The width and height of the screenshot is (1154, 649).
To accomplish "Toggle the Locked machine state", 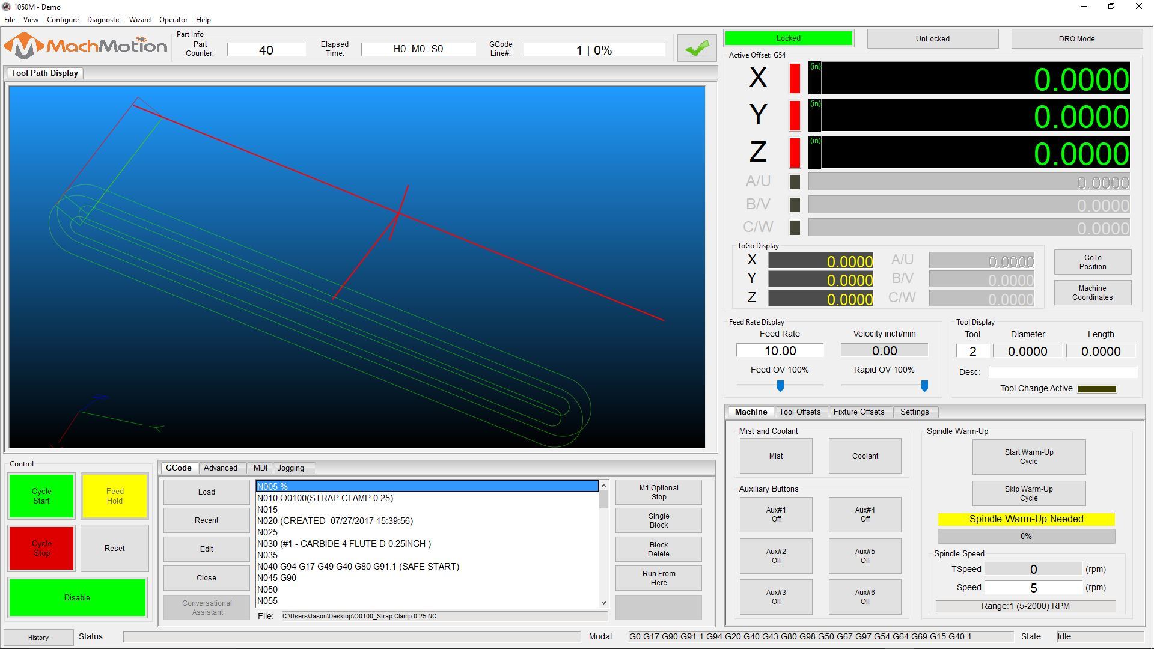I will pyautogui.click(x=787, y=38).
